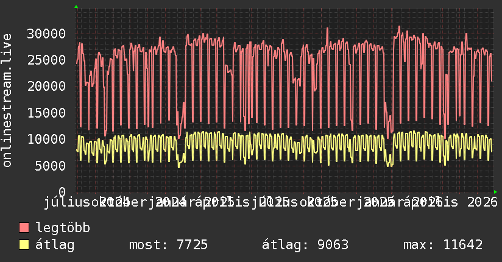Click the 'max: 11642' statistic

(443, 245)
